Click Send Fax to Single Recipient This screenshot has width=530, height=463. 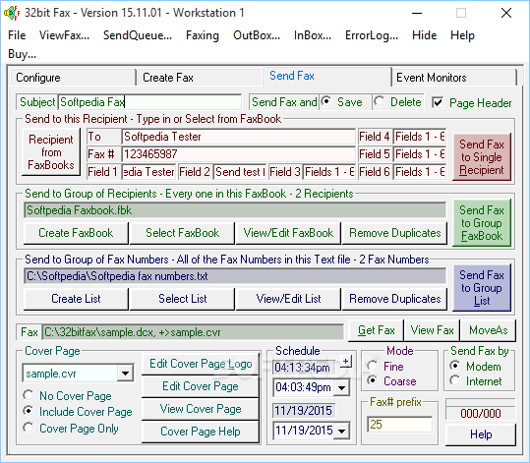(482, 157)
